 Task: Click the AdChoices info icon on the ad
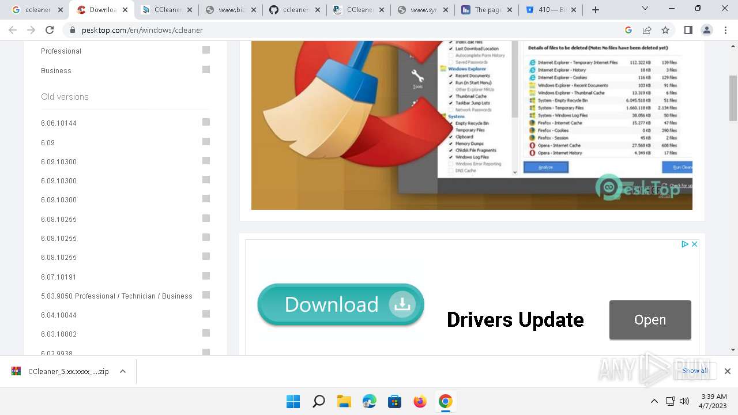click(685, 244)
